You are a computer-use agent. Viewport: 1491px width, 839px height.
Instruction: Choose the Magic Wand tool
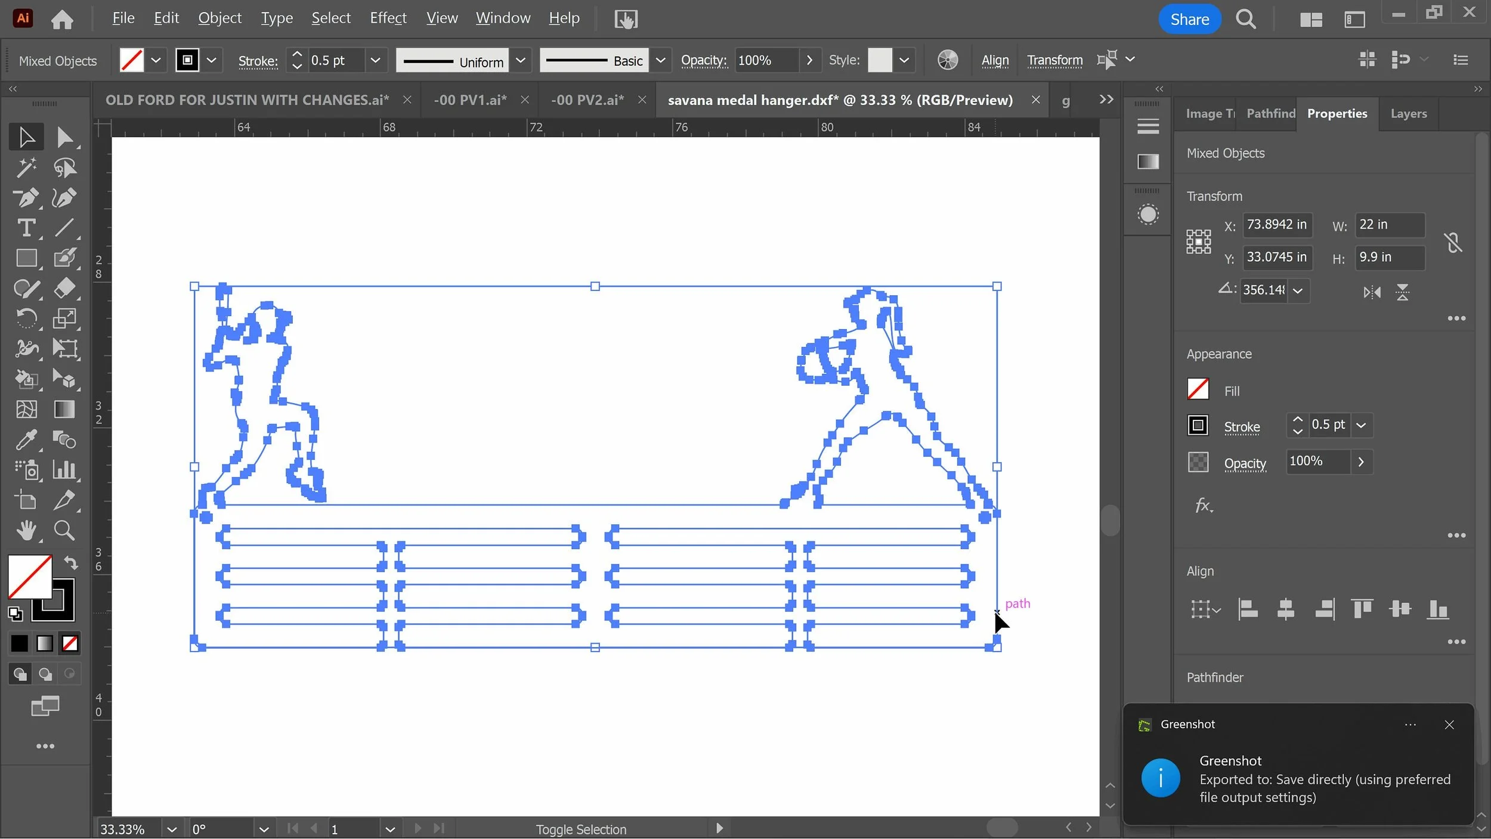coord(26,168)
